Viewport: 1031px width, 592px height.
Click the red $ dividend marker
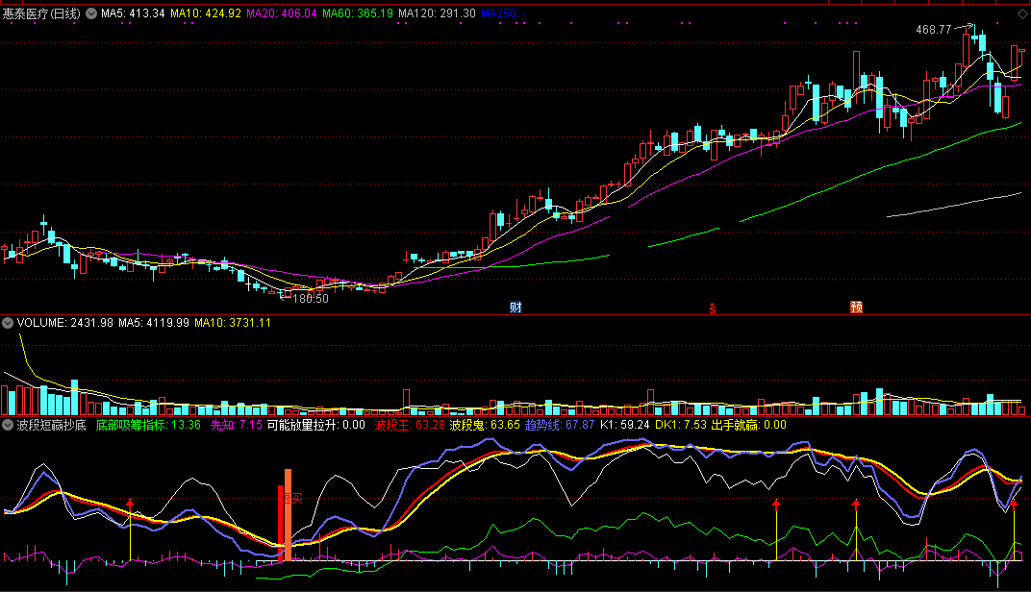[712, 308]
